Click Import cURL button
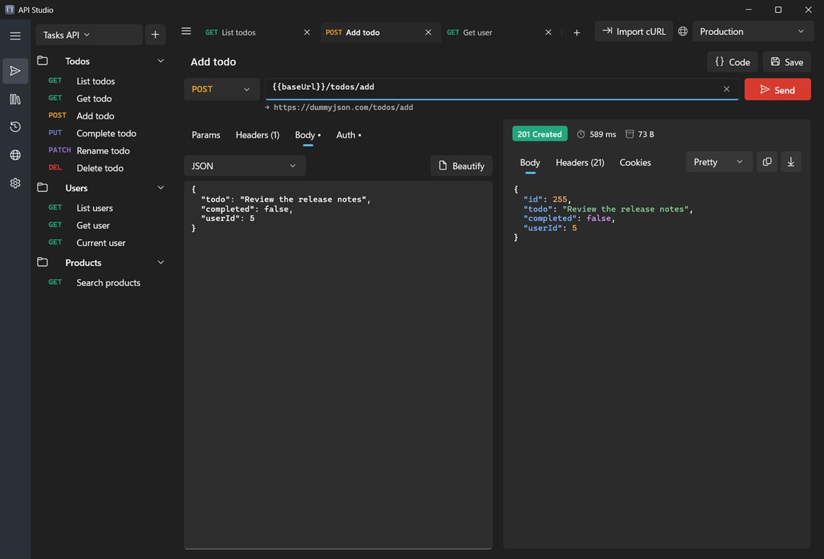The image size is (824, 559). (634, 31)
